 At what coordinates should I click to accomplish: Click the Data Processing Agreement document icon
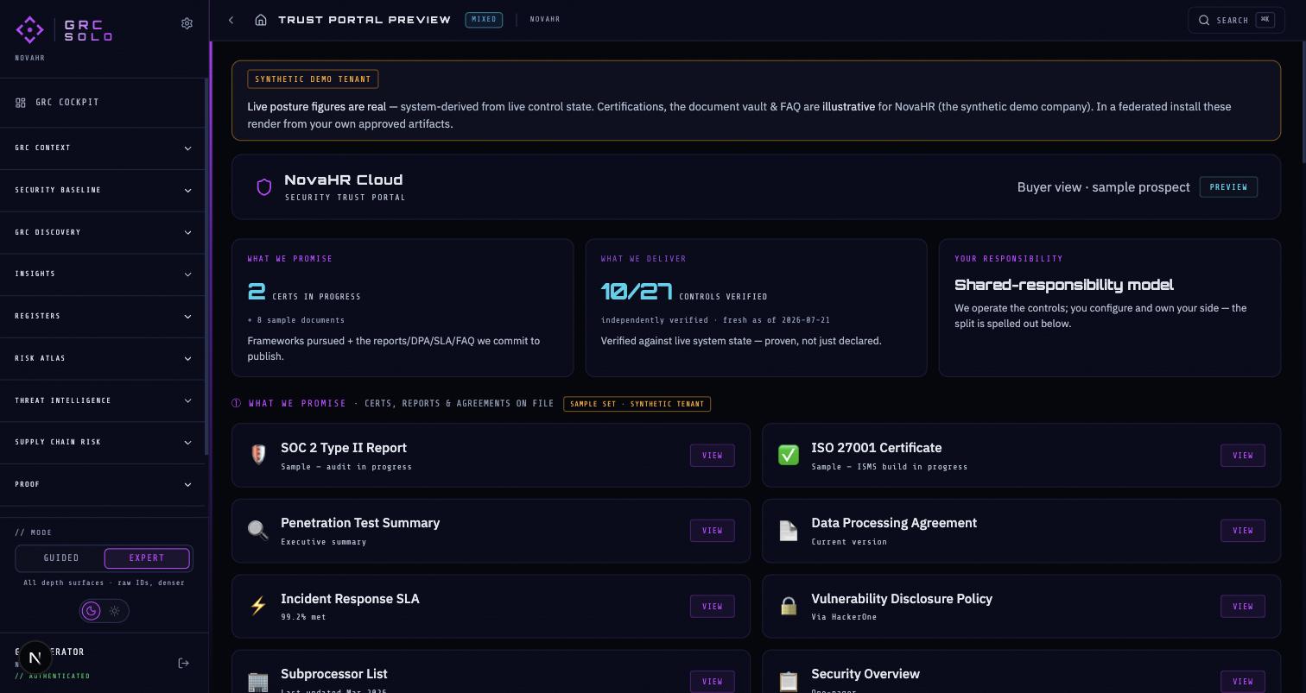tap(789, 530)
